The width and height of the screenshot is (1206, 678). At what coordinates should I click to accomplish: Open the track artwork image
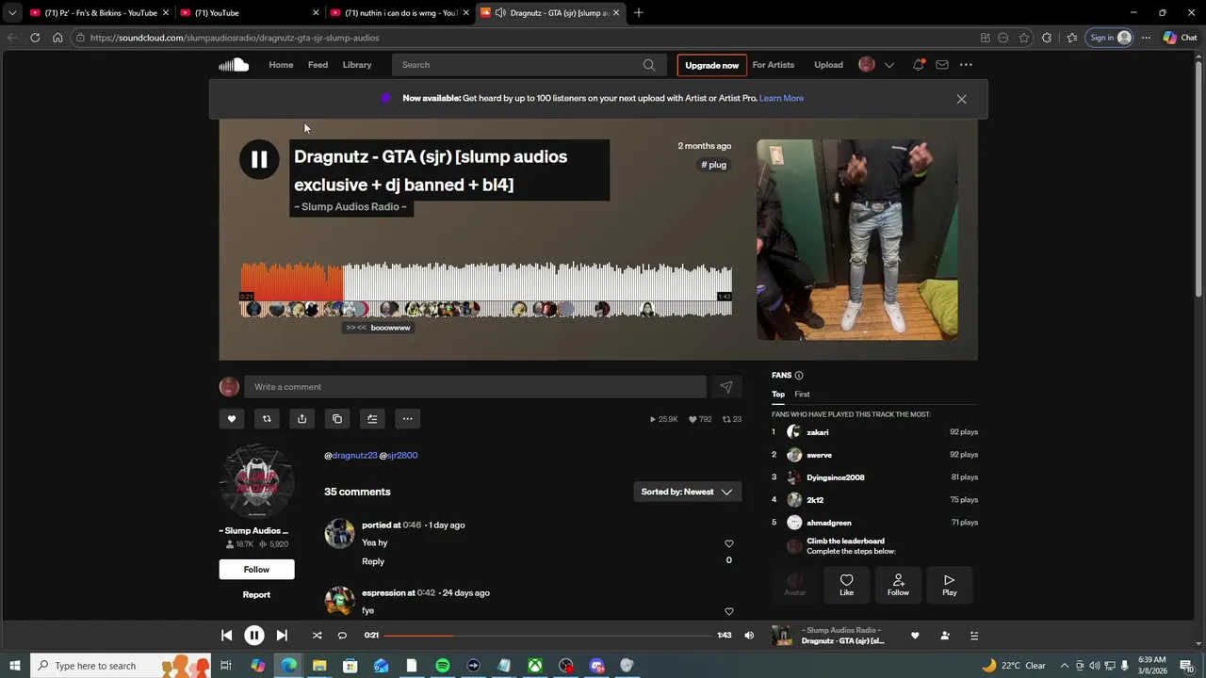coord(857,240)
